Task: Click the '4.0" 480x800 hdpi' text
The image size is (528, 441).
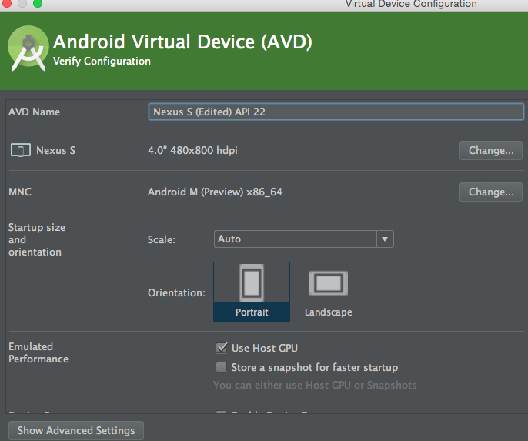Action: click(192, 150)
